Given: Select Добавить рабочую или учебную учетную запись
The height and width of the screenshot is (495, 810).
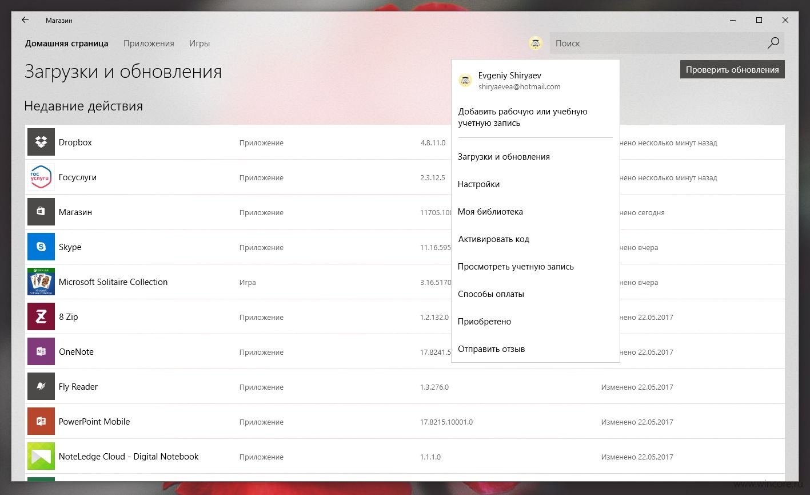Looking at the screenshot, I should pyautogui.click(x=523, y=117).
